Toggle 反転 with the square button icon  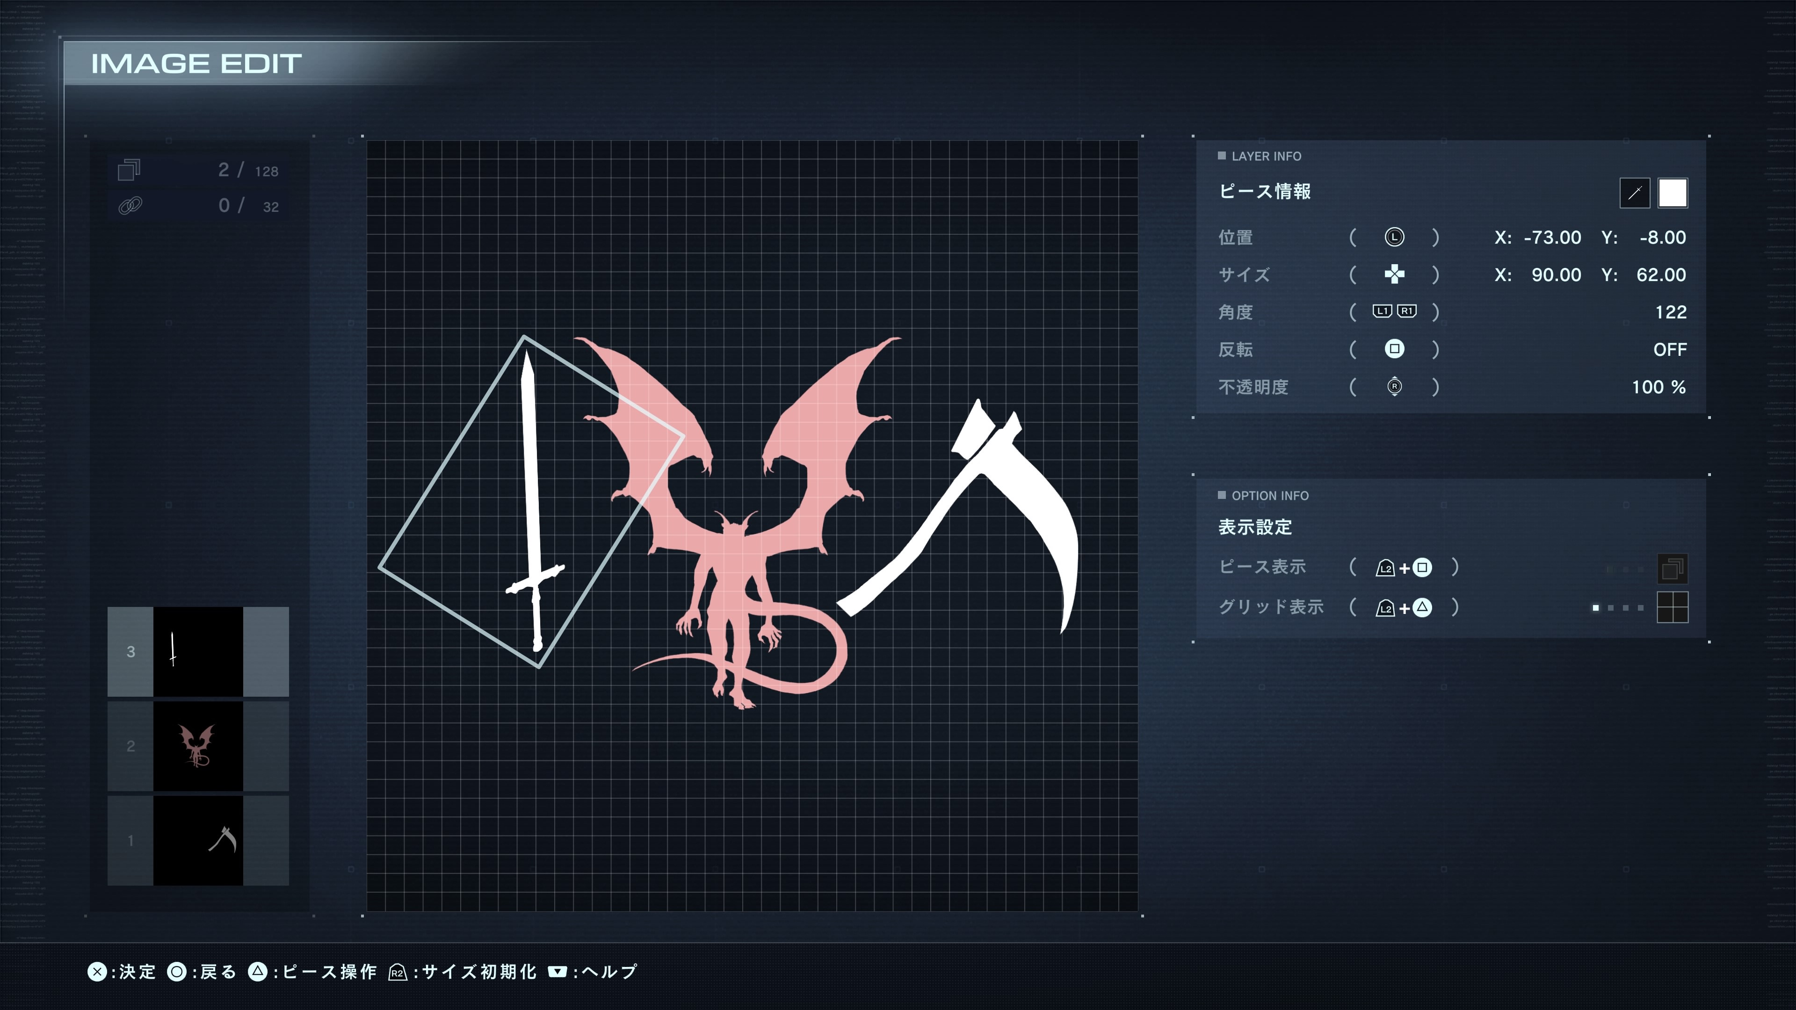click(1394, 348)
